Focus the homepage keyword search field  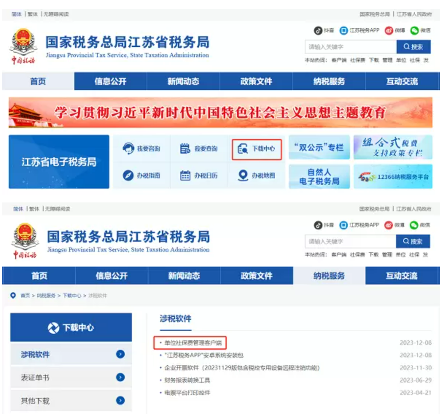coord(351,47)
